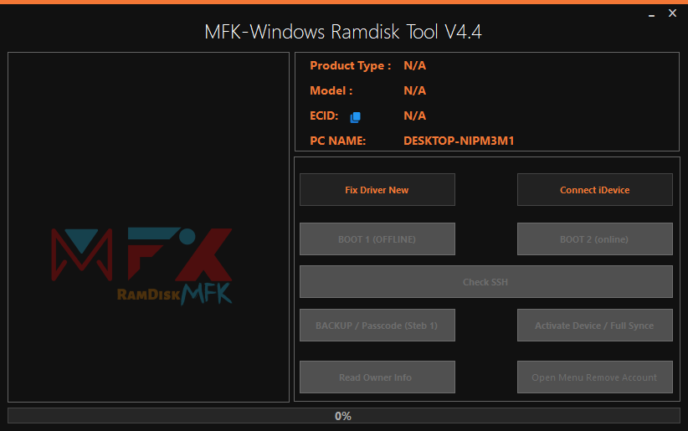688x431 pixels.
Task: Start BOOT 2 (online)
Action: point(594,239)
